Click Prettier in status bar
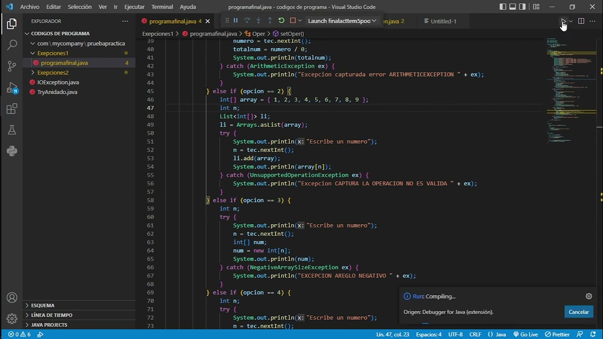The width and height of the screenshot is (603, 339). 557,334
